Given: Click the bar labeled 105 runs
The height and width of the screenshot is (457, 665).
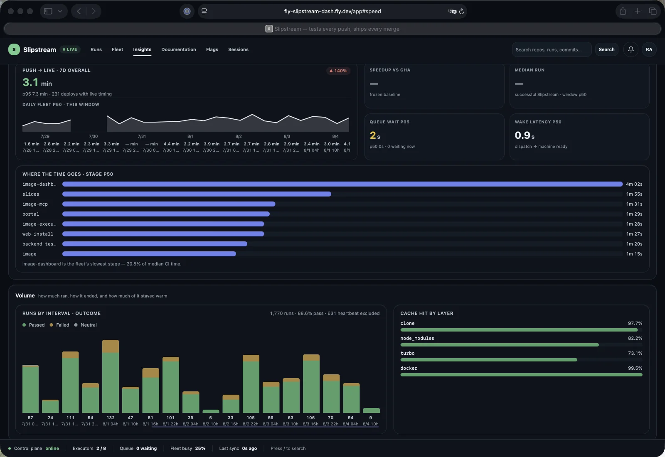Looking at the screenshot, I should (x=251, y=384).
